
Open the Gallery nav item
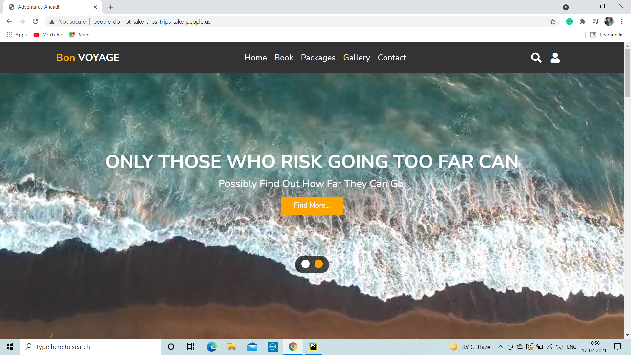click(356, 58)
